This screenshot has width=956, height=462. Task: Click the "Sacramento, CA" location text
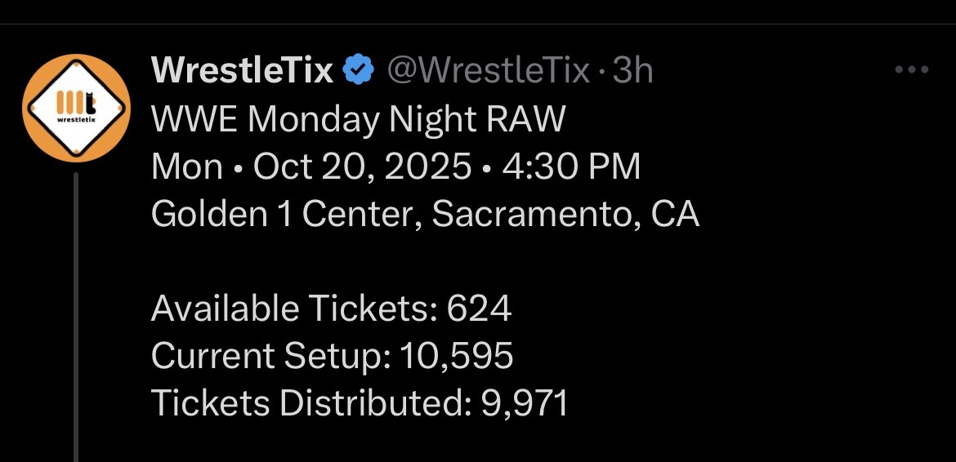point(565,215)
